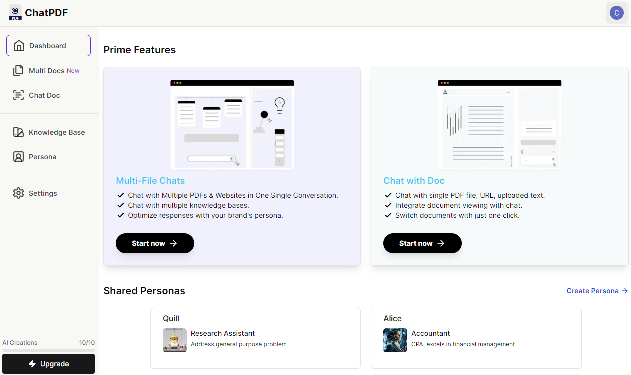631x375 pixels.
Task: Click the Upgrade button
Action: [x=48, y=364]
